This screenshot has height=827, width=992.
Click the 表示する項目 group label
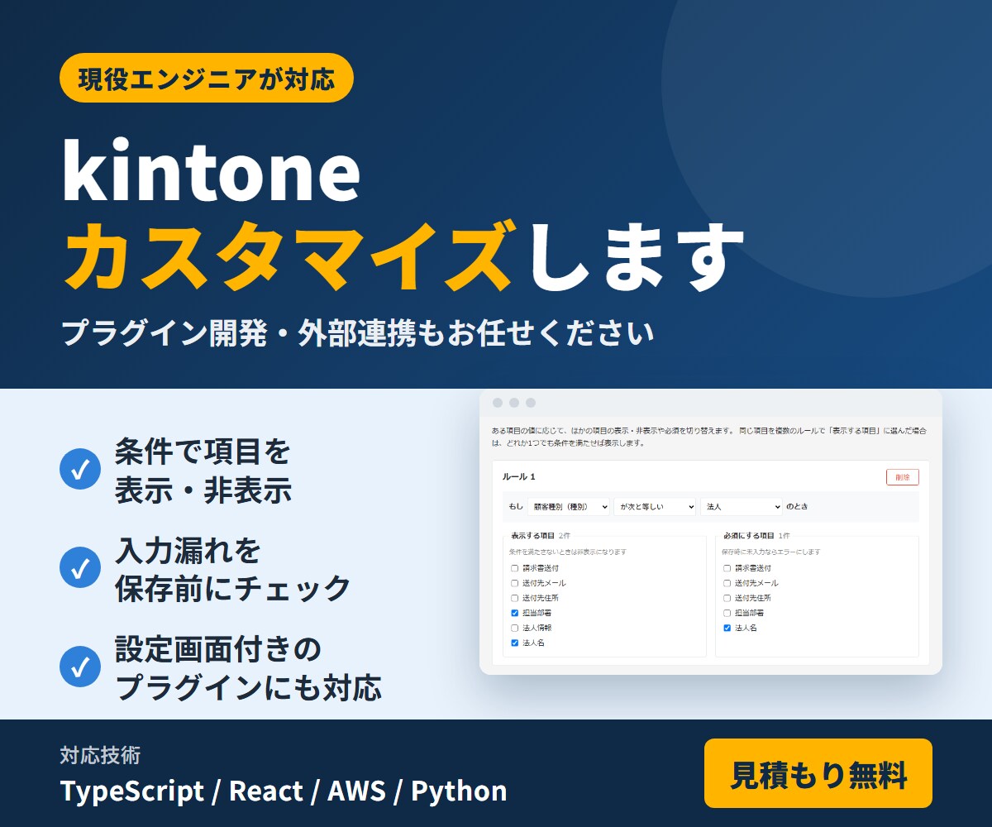(532, 536)
